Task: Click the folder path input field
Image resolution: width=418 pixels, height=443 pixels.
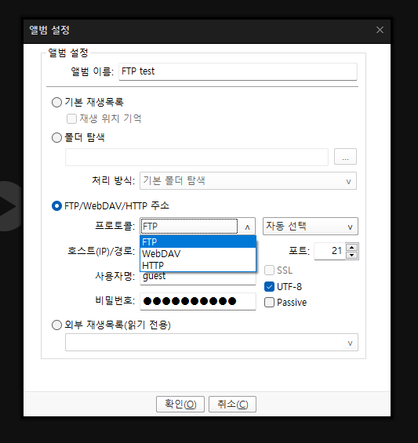Action: pos(197,157)
